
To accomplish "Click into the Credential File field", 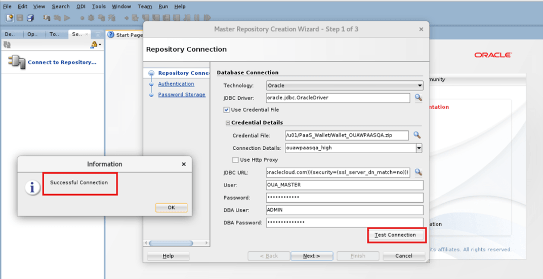I will [347, 135].
